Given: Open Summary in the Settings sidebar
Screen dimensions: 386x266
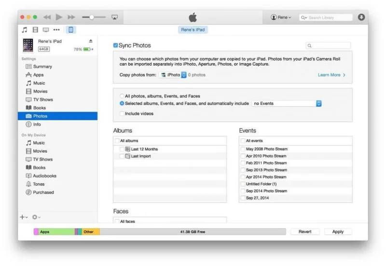Looking at the screenshot, I should 42,66.
